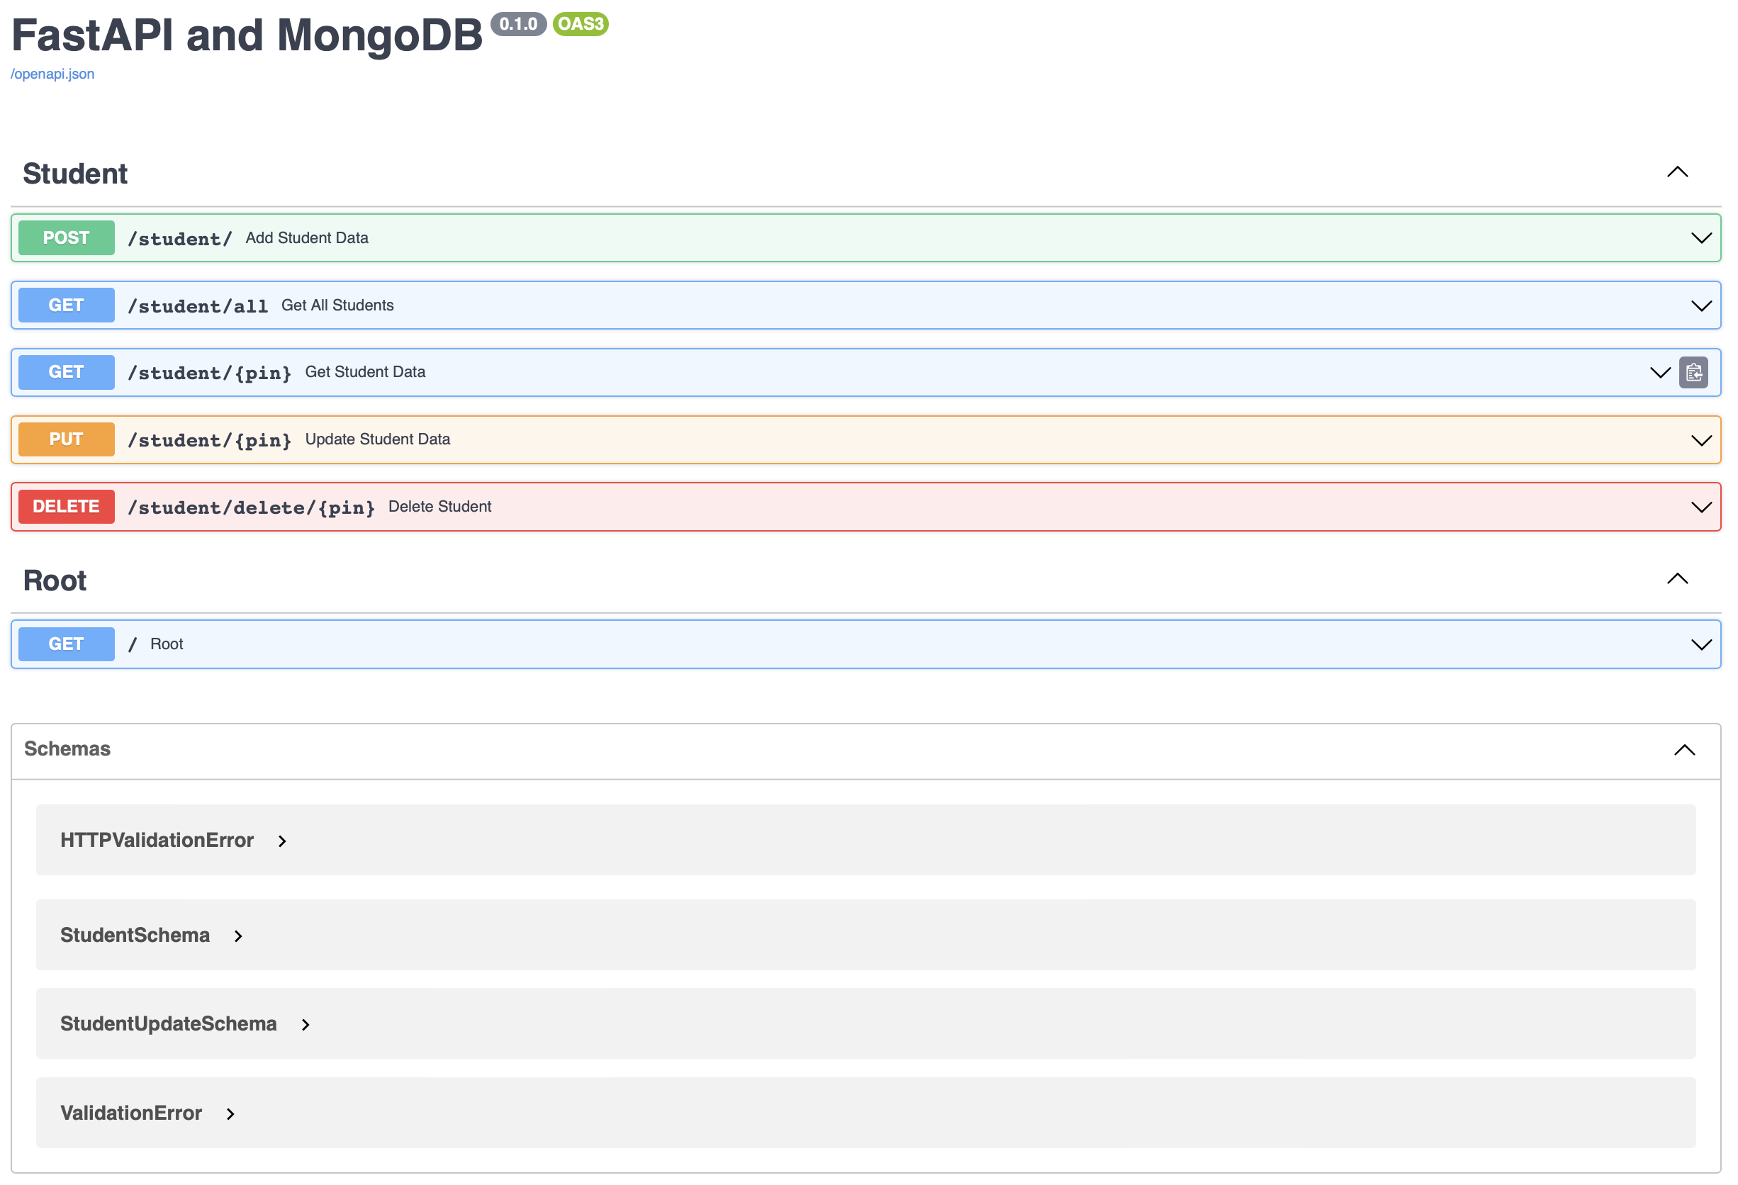Expand ValidationError schema arrow
The width and height of the screenshot is (1738, 1185).
(x=230, y=1114)
